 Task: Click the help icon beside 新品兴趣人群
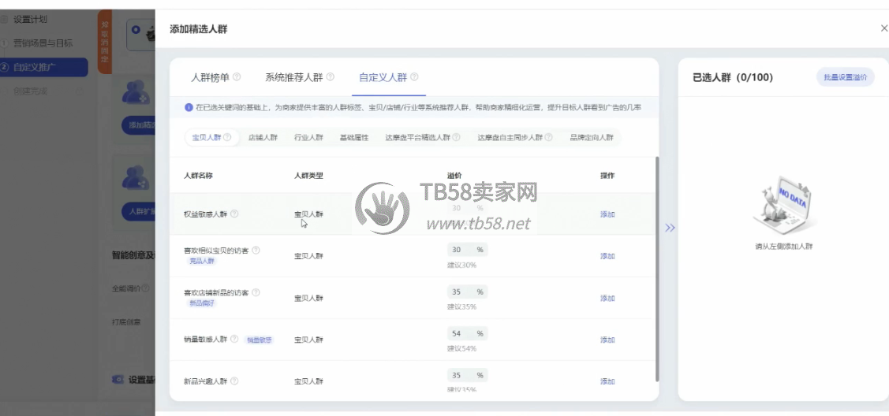(x=234, y=381)
